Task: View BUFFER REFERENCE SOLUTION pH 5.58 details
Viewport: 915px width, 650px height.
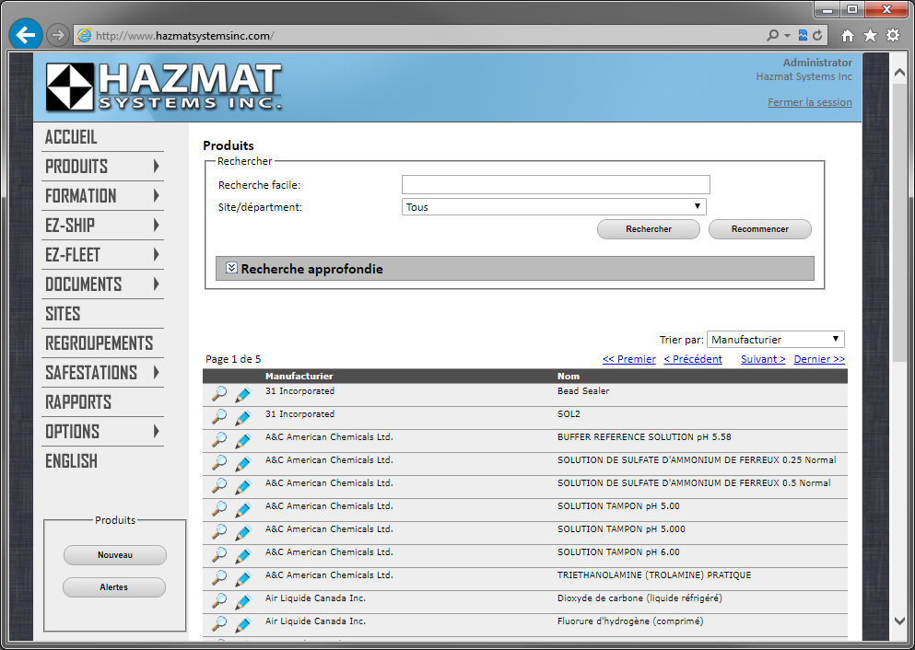Action: (219, 439)
